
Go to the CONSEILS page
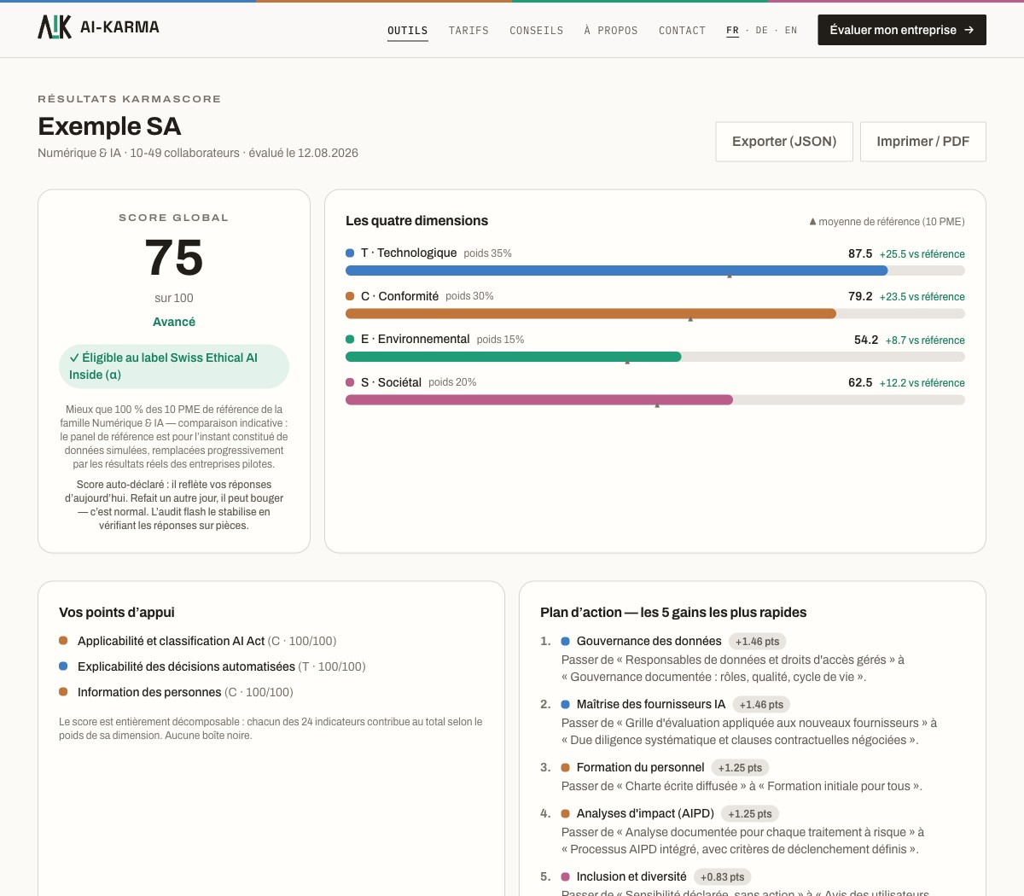tap(537, 31)
